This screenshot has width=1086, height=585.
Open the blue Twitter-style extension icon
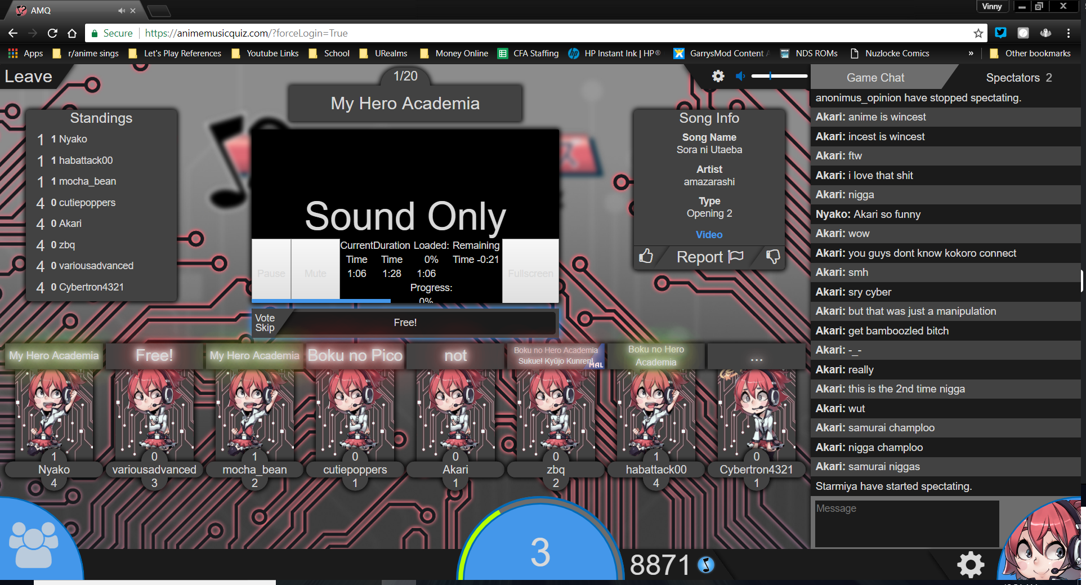click(x=1000, y=33)
